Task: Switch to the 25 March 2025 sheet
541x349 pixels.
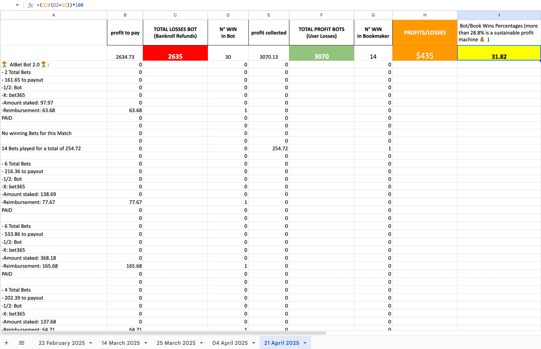Action: click(x=176, y=343)
